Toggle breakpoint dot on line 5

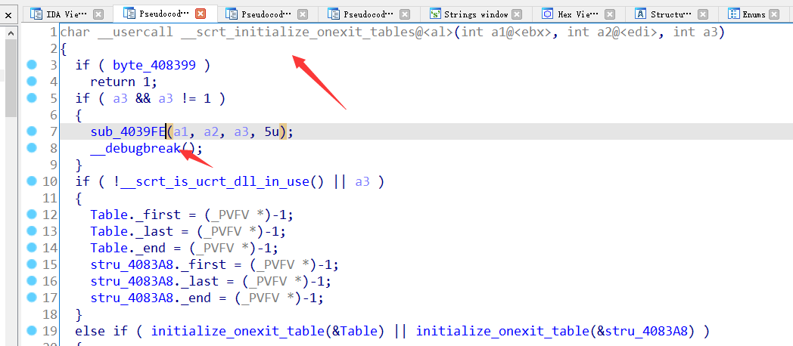[x=32, y=97]
